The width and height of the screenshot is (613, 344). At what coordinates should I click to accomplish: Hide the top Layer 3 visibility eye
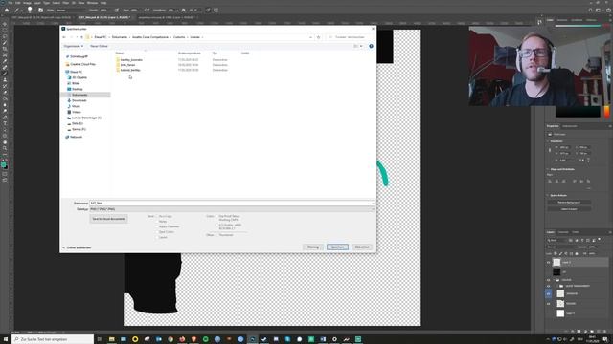[x=548, y=263]
